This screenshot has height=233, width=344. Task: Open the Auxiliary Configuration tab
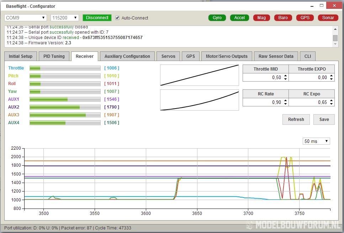[x=127, y=56]
